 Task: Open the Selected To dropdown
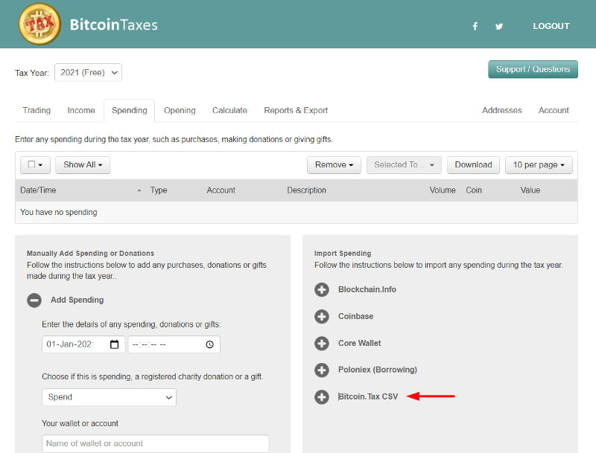(x=404, y=165)
